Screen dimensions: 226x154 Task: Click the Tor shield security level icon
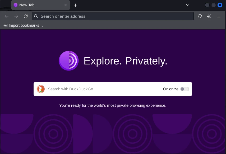[200, 16]
